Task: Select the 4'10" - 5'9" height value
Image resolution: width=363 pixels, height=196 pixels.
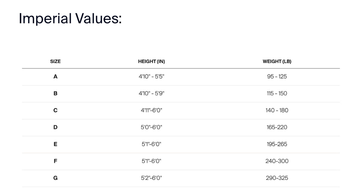Action: tap(151, 93)
